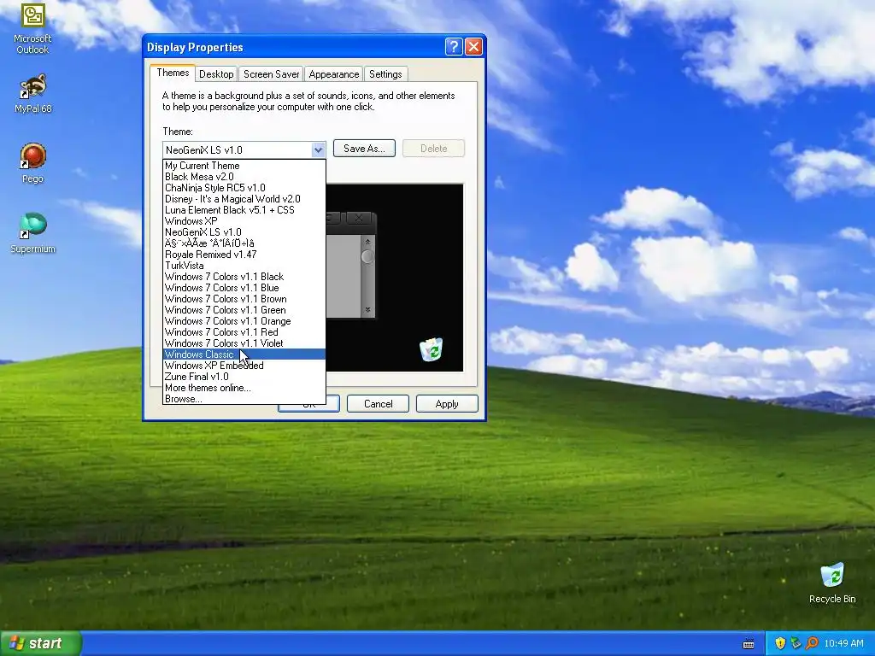
Task: Click the magnifier tray icon
Action: 812,643
